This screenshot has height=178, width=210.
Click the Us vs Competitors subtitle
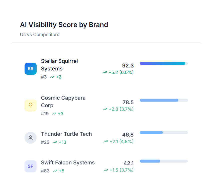pos(40,35)
